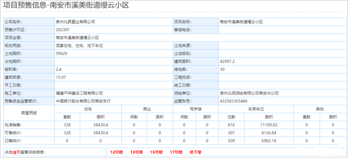
Task: Click the 商业 column header
Action: coord(147,109)
